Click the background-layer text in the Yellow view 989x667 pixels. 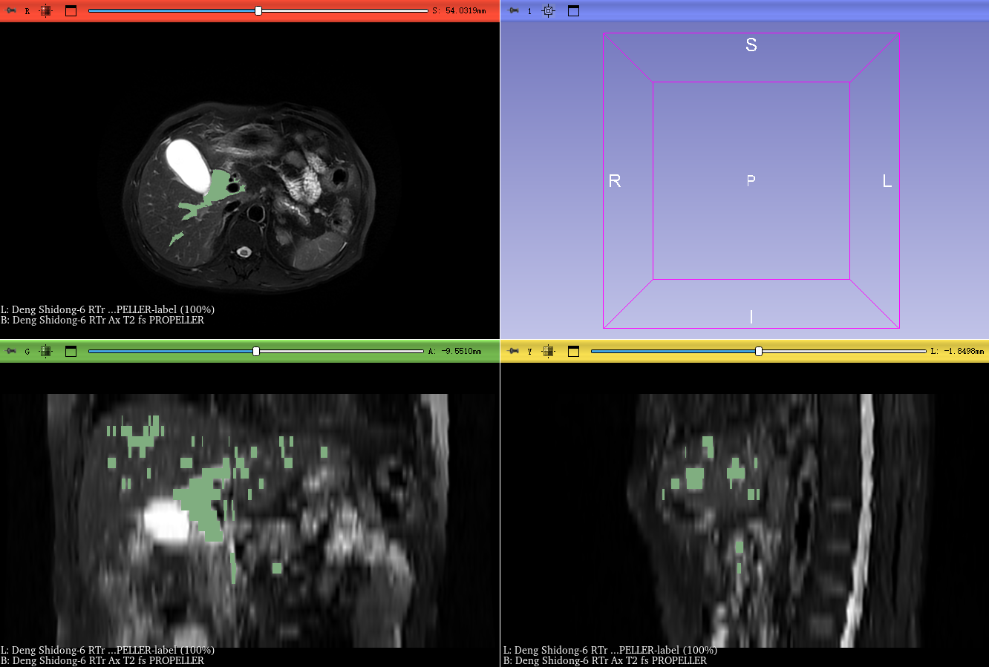[x=605, y=661]
